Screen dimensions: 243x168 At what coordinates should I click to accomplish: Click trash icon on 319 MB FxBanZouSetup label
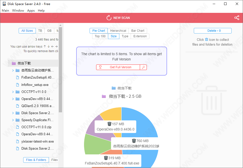[x=106, y=158]
